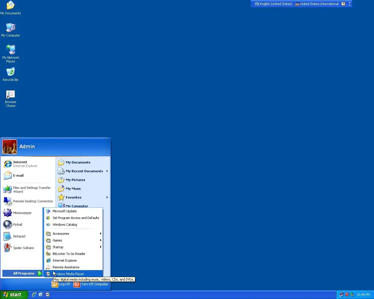Launch Internet Explorer from Quick Launch
The width and height of the screenshot is (374, 299).
[x=34, y=295]
